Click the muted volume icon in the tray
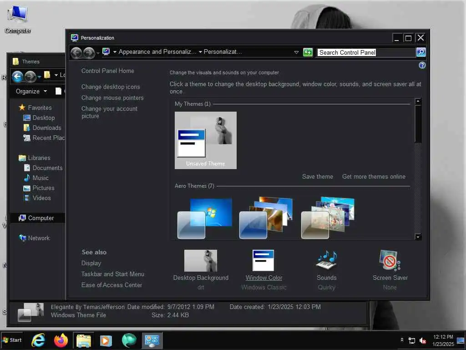This screenshot has height=350, width=466. click(x=422, y=340)
